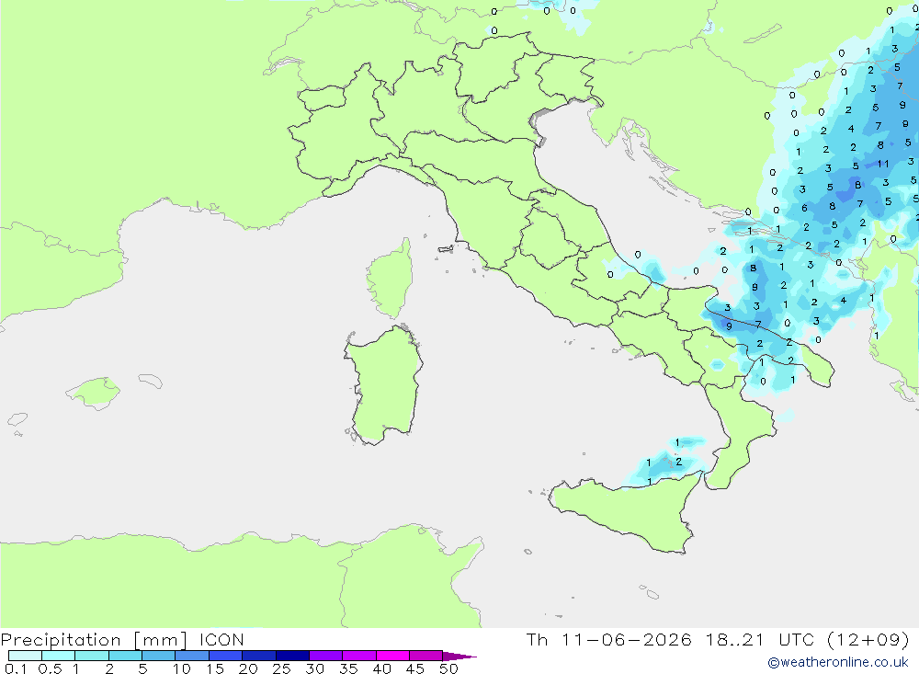The image size is (919, 674).
Task: Click the '18..21 UTC' time range text
Action: 760,639
